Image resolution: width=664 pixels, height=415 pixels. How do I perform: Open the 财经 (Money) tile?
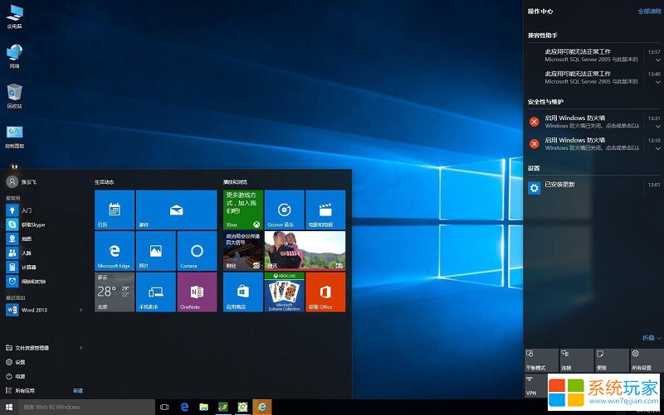point(243,251)
